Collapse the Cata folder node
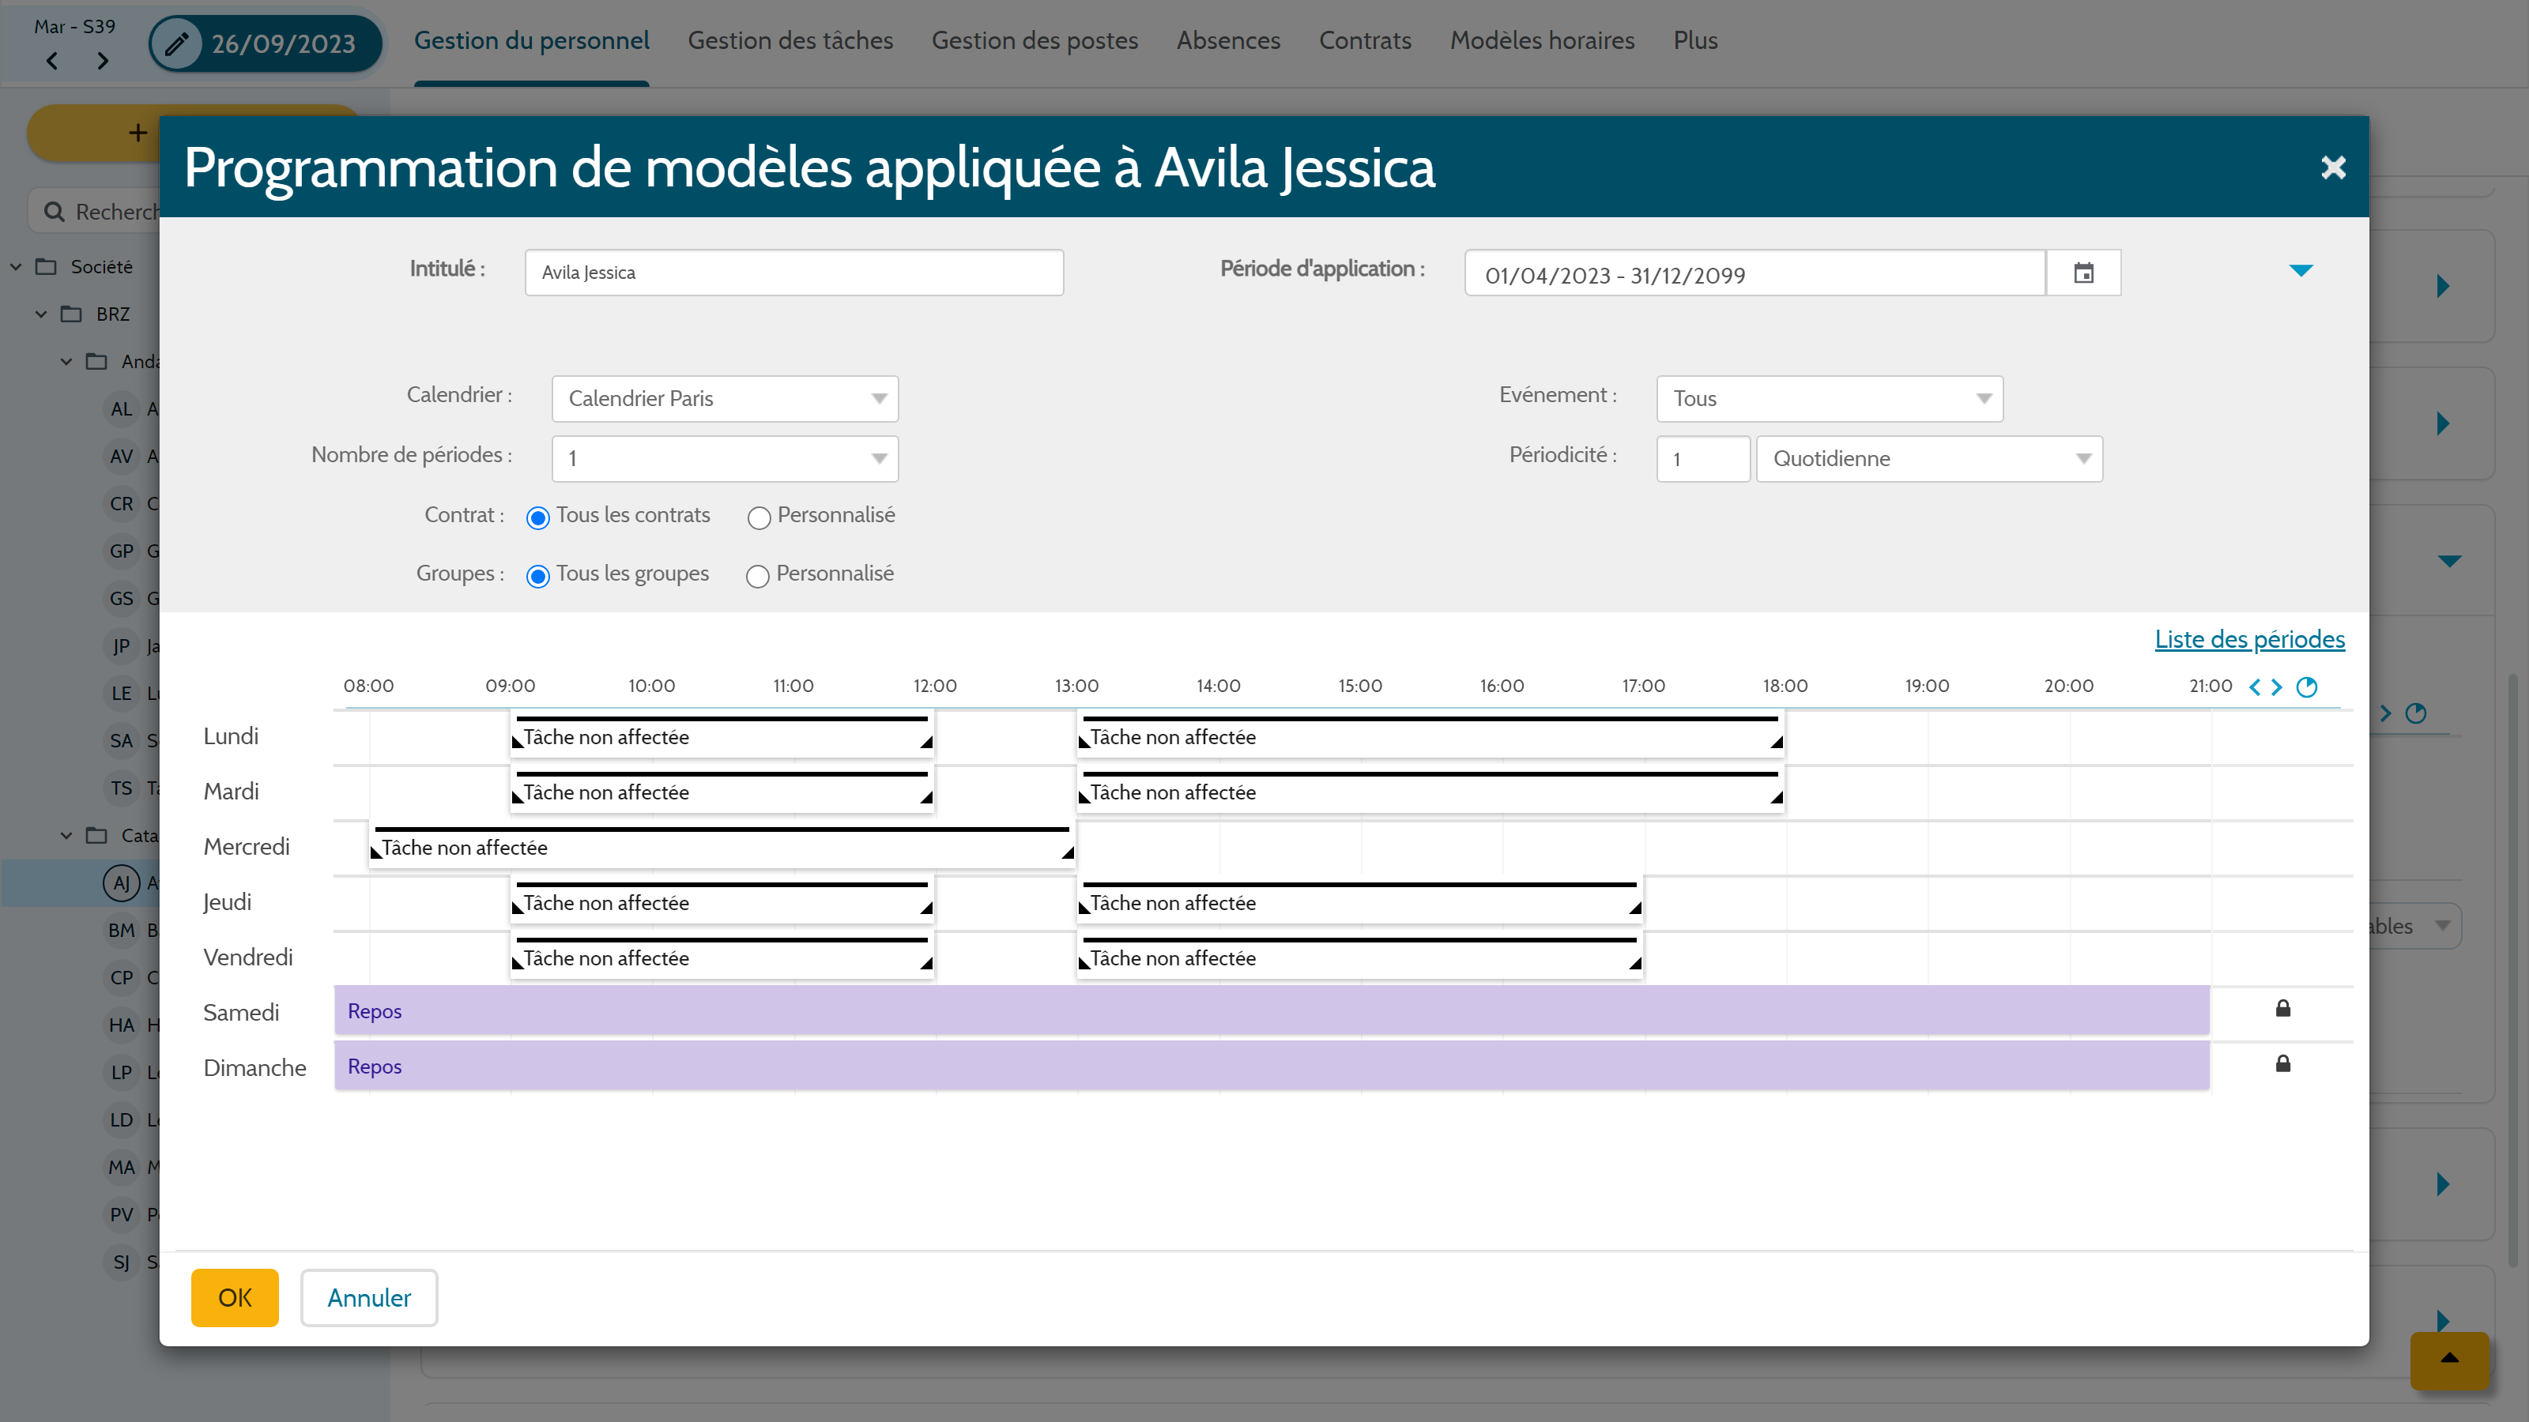 pos(66,835)
